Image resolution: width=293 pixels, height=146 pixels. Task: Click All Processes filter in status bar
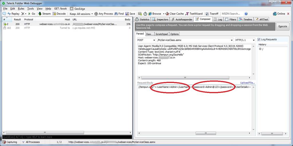pos(31,142)
